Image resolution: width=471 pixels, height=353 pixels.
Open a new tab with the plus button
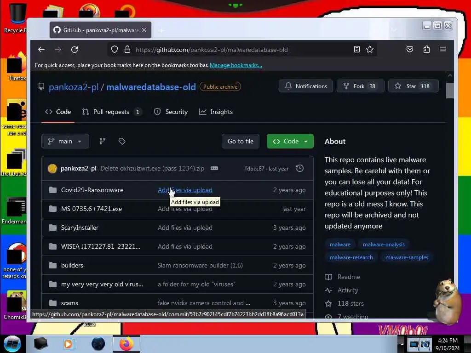point(161,30)
